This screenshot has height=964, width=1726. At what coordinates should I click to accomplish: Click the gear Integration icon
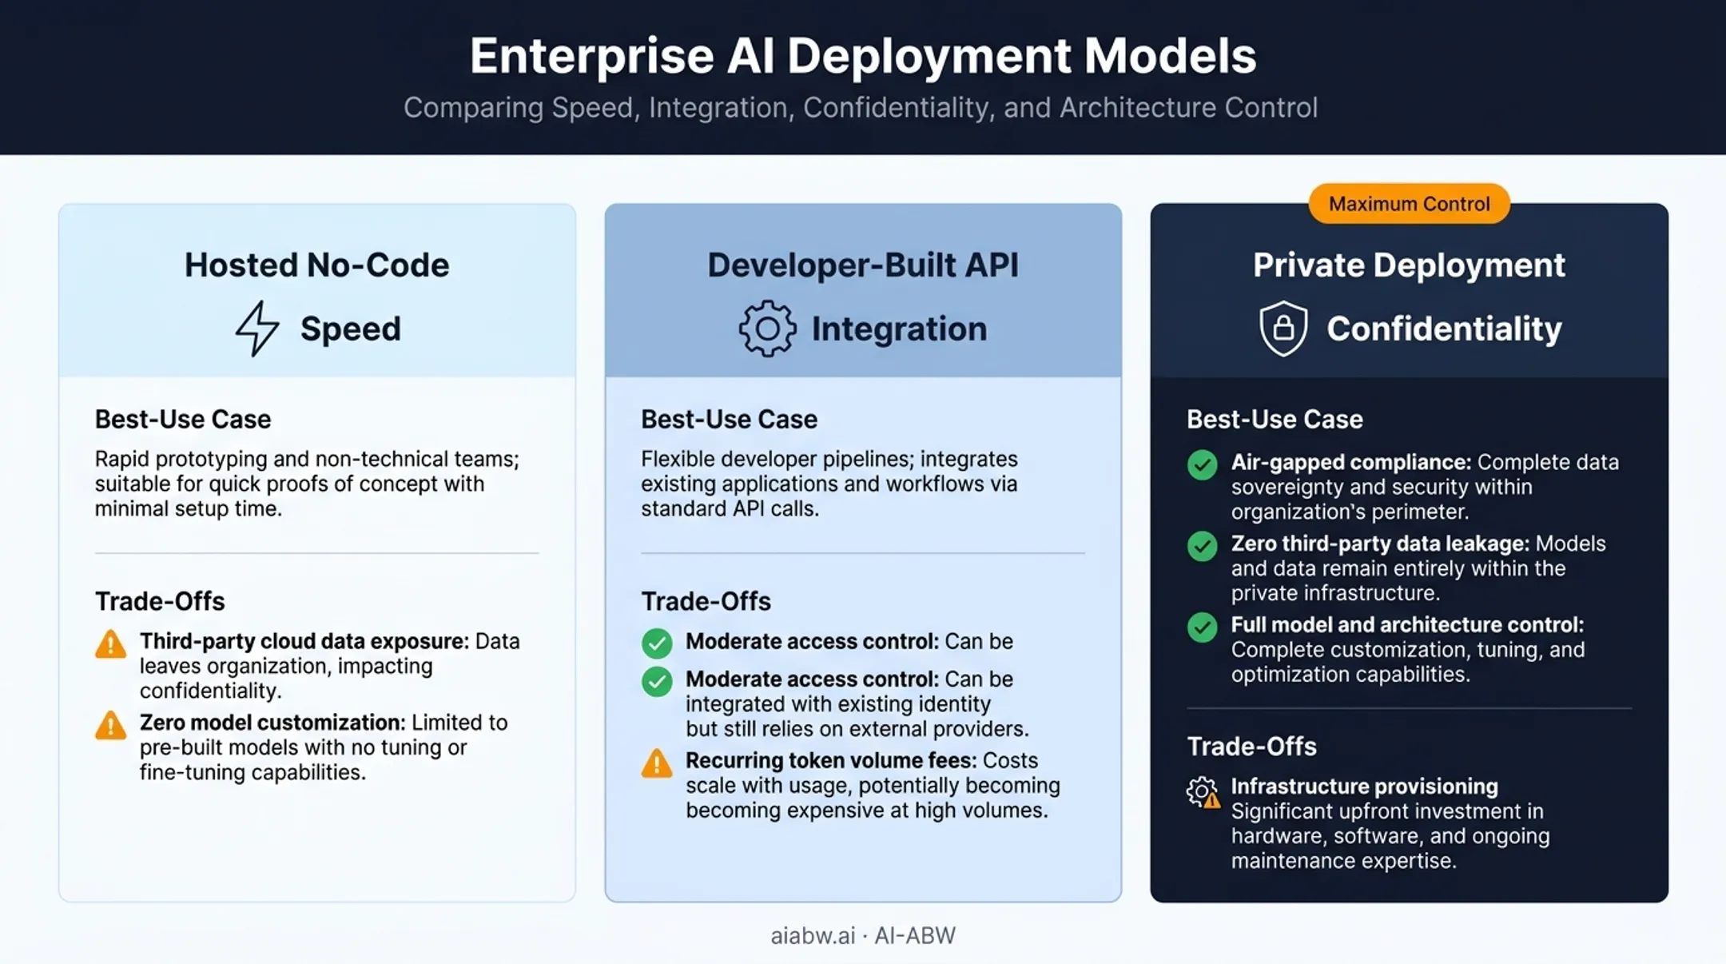767,329
